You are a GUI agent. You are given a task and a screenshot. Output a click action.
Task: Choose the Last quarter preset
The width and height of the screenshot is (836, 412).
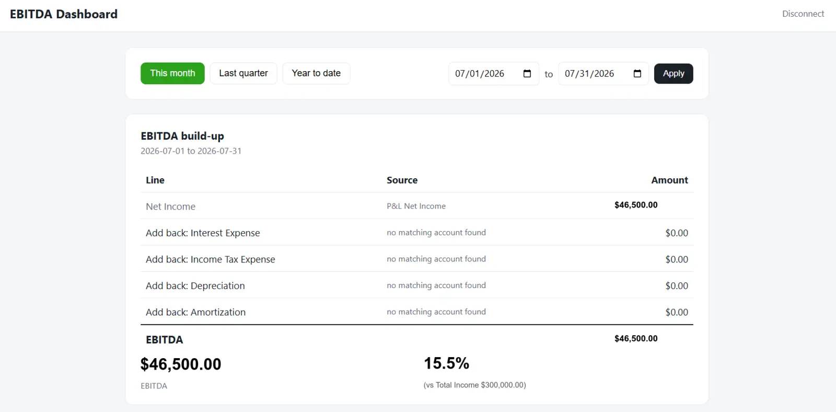(243, 73)
